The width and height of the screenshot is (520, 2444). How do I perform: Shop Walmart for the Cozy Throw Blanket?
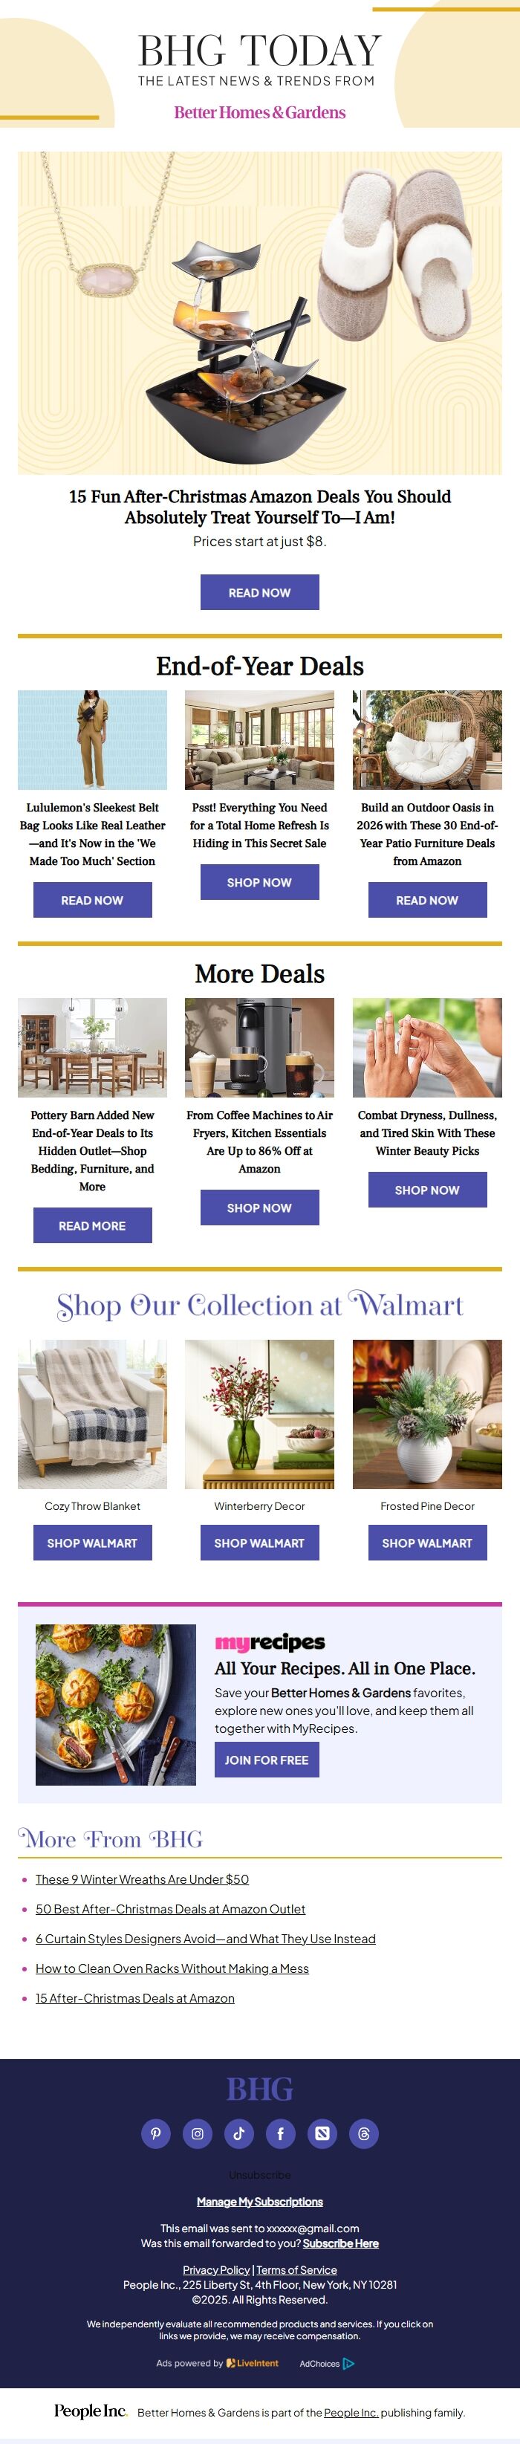click(92, 1543)
